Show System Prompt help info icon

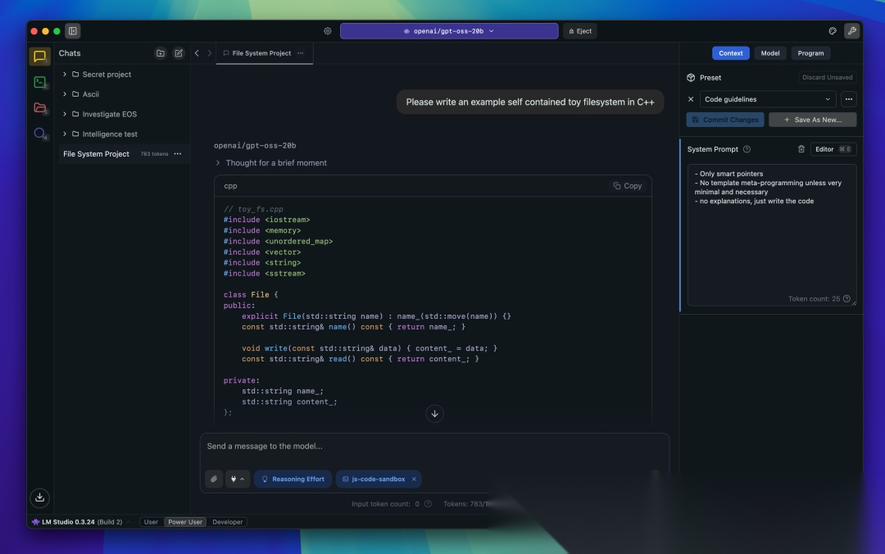pyautogui.click(x=747, y=149)
